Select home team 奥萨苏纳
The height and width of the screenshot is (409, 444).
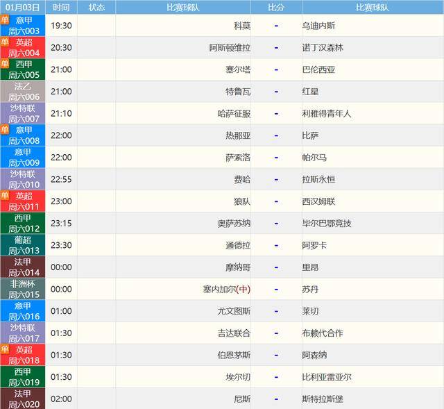click(234, 224)
